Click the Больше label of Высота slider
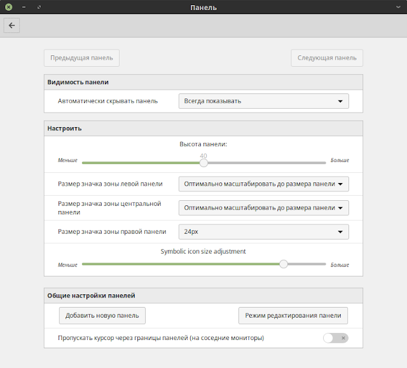 (340, 160)
